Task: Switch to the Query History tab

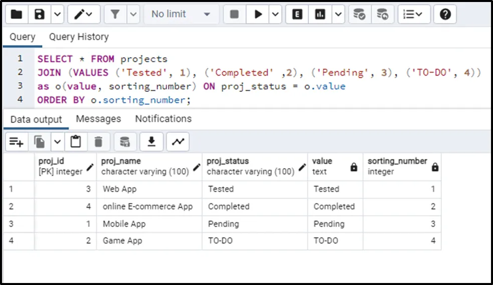Action: (x=79, y=37)
